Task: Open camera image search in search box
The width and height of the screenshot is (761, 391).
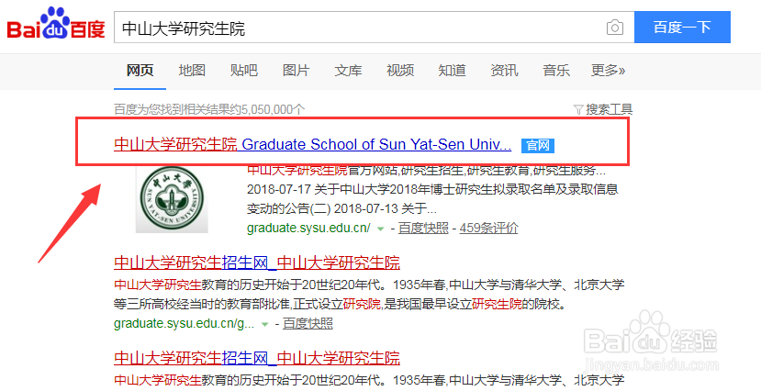Action: [615, 28]
